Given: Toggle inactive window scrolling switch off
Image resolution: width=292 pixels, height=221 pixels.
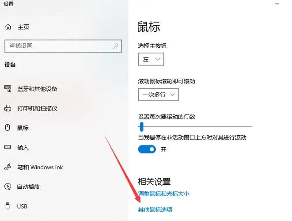Looking at the screenshot, I should (x=147, y=149).
